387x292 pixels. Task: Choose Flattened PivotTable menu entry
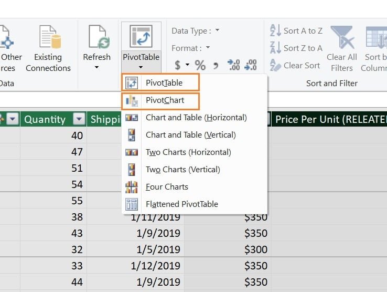coord(181,204)
